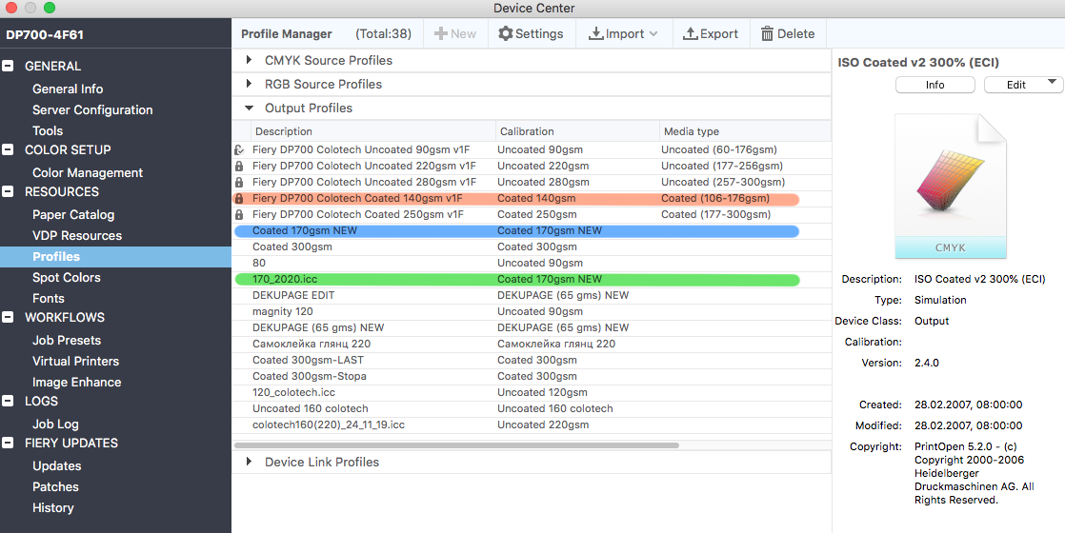The width and height of the screenshot is (1065, 533).
Task: Click the horizontal scrollbar under profile list
Action: tap(457, 444)
